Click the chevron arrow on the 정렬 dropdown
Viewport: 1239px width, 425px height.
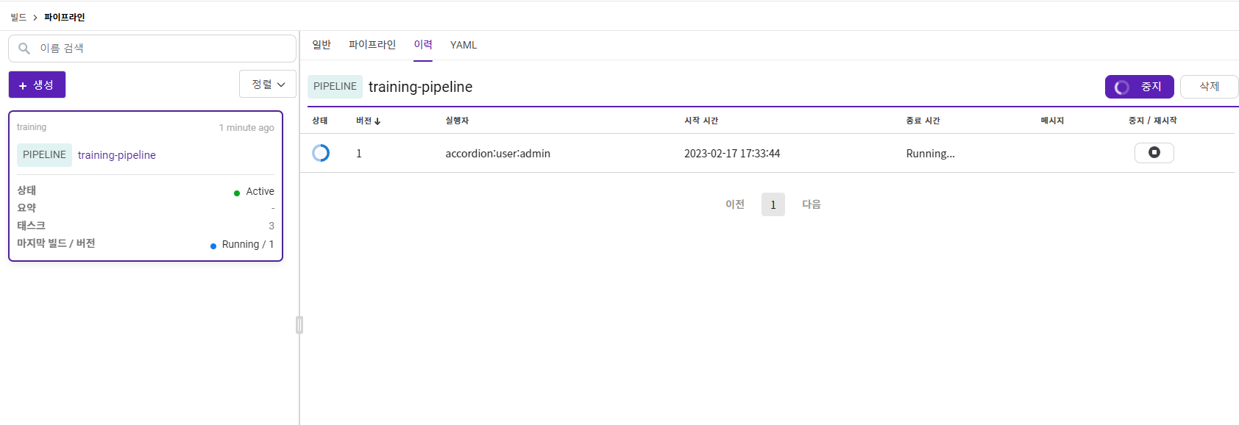281,85
